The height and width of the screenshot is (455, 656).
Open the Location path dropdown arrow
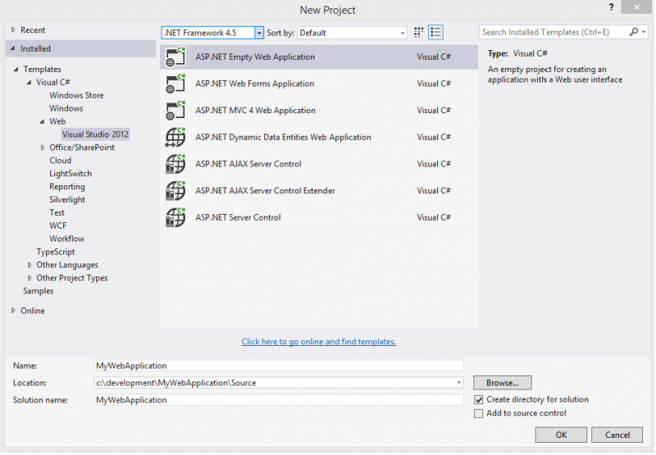(x=459, y=383)
